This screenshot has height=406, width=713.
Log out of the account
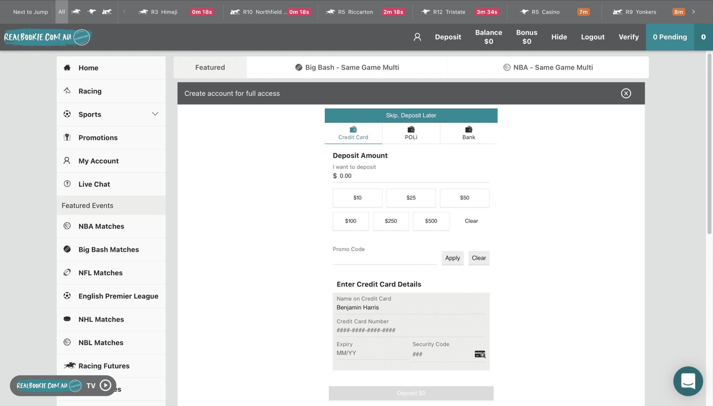pos(593,37)
